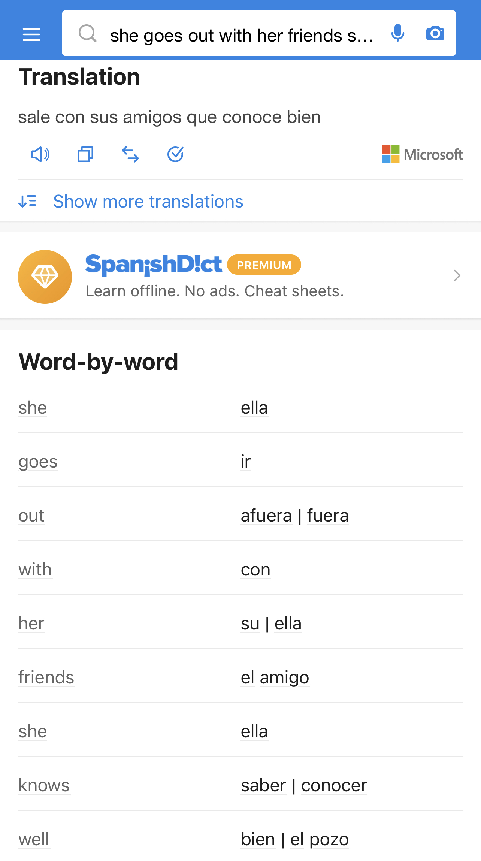Open the "conocer" translation link
This screenshot has height=861, width=481.
point(334,785)
